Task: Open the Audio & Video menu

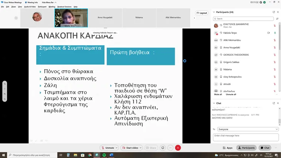Action: coord(30,7)
